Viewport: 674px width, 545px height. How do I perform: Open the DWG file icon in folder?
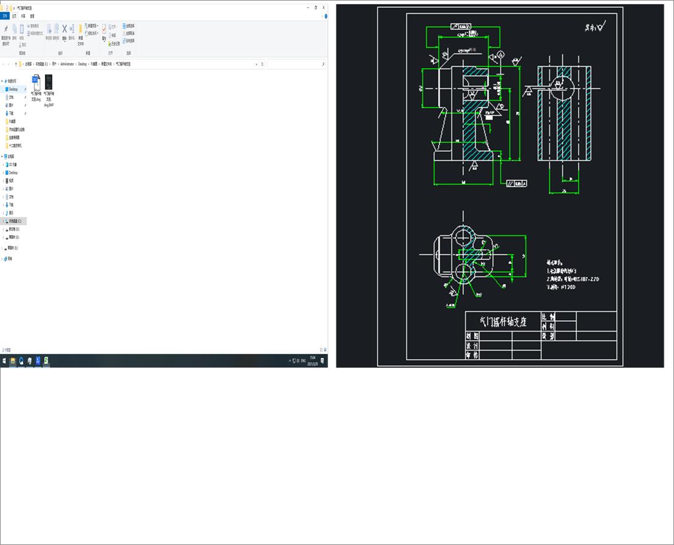click(35, 81)
